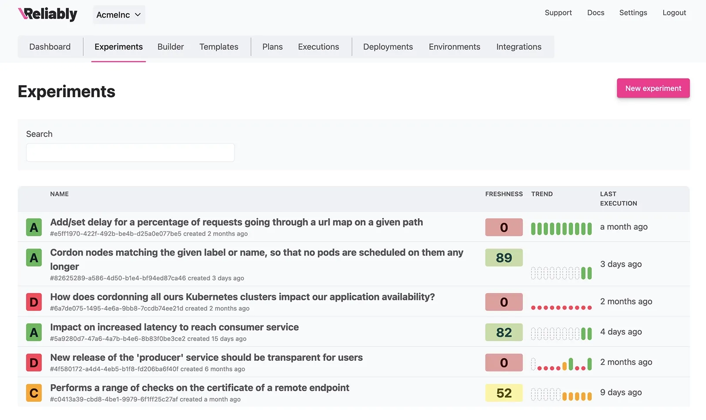Click the trend chart for Cordon nodes experiment
Screen dimensions: 706x420
pyautogui.click(x=561, y=273)
